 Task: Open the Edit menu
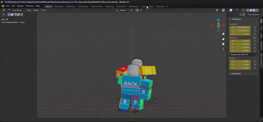pos(13,6)
